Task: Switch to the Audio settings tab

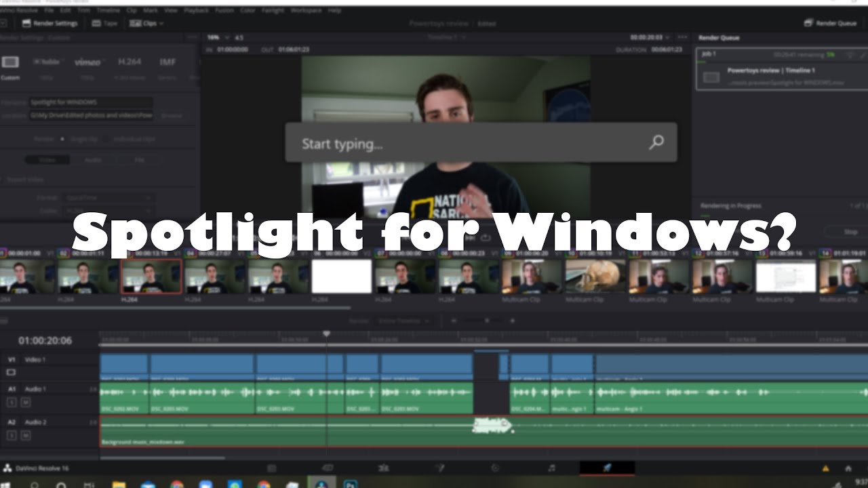Action: (93, 160)
